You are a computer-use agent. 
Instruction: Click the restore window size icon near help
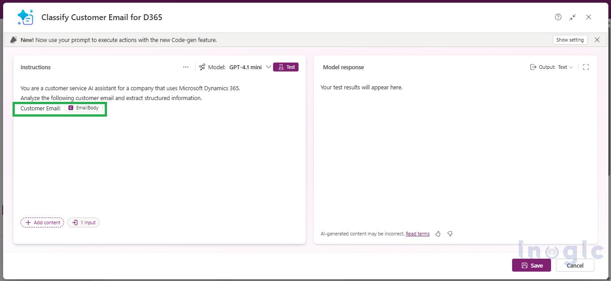[573, 17]
